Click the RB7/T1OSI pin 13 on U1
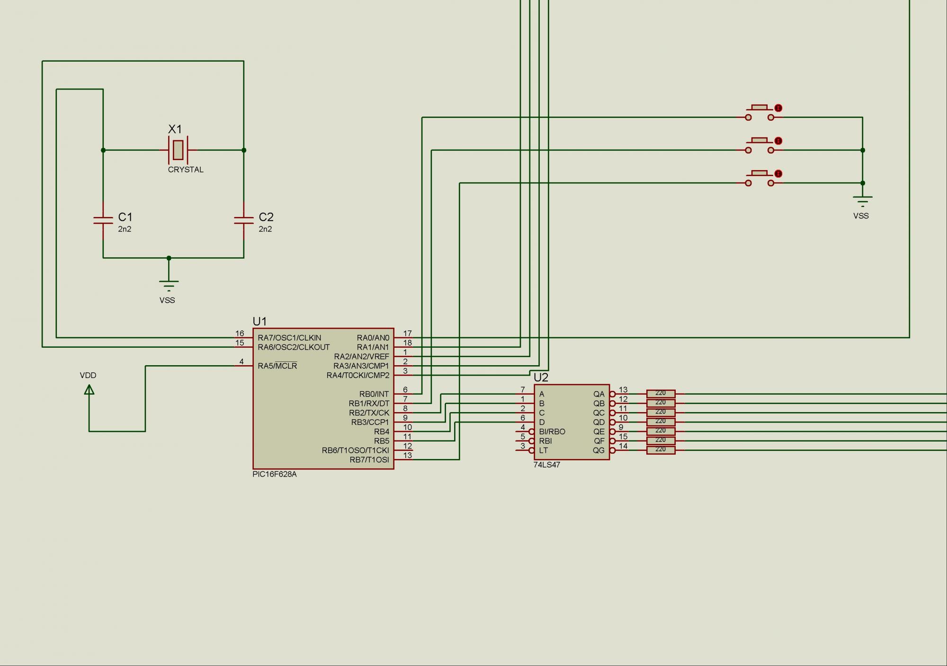Screen dimensions: 947x666 [404, 459]
